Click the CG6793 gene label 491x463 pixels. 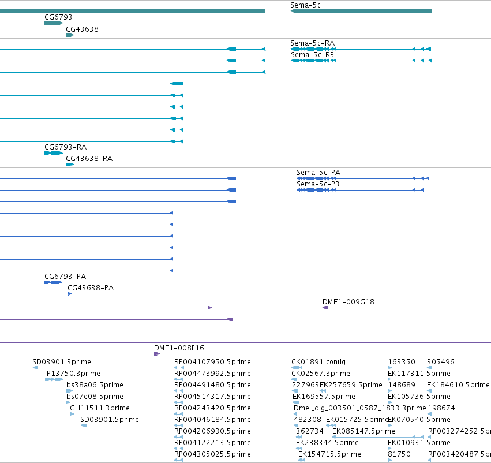point(58,17)
